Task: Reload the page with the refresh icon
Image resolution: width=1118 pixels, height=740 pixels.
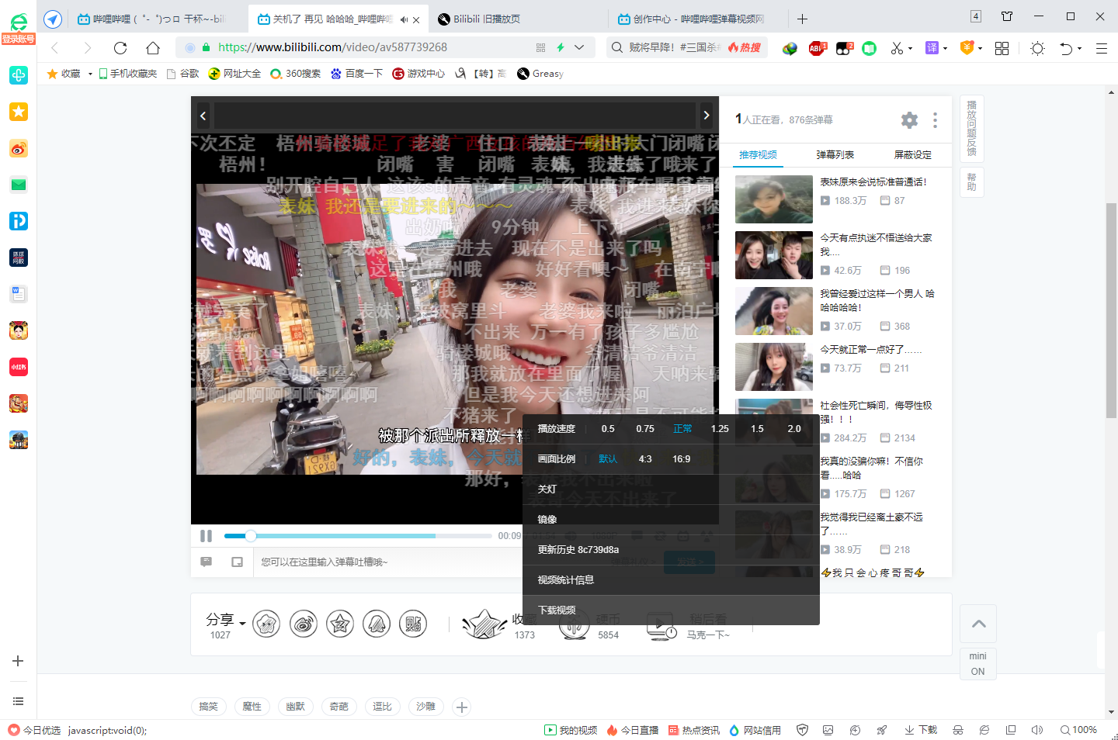Action: tap(120, 48)
